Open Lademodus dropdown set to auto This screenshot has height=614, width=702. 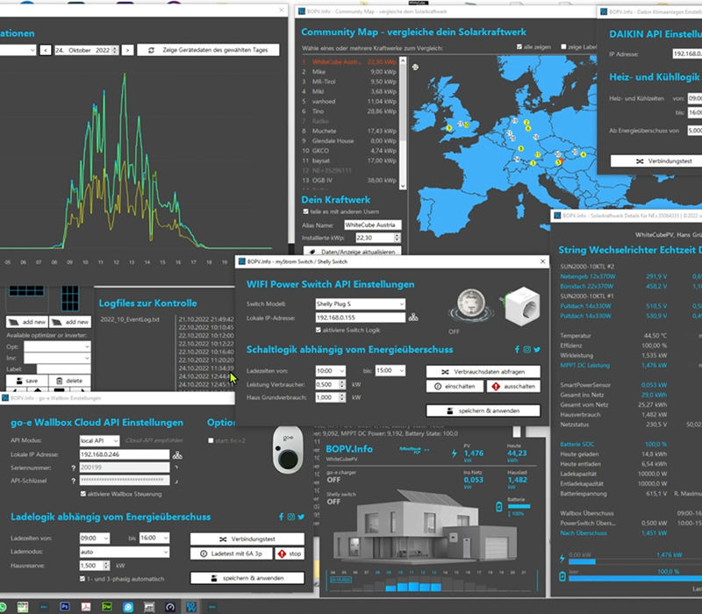tap(125, 552)
